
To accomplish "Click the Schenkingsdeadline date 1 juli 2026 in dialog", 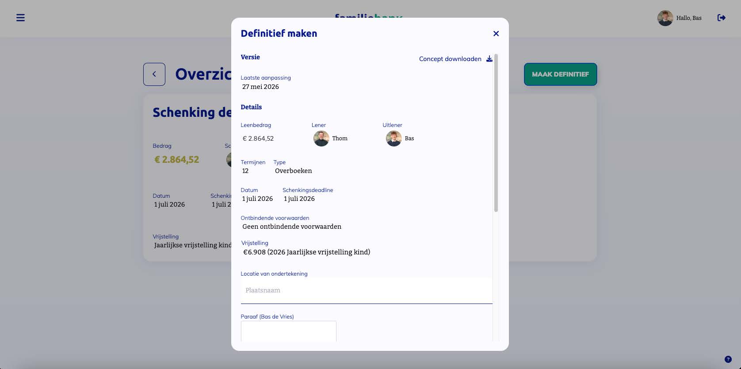I will 299,199.
